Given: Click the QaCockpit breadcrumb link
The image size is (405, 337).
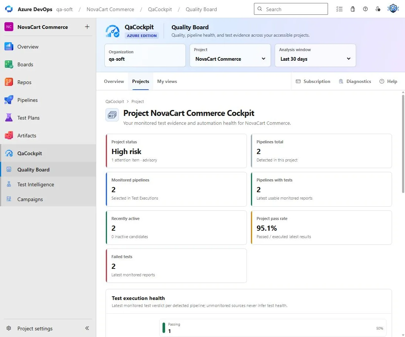Looking at the screenshot, I should coord(115,101).
